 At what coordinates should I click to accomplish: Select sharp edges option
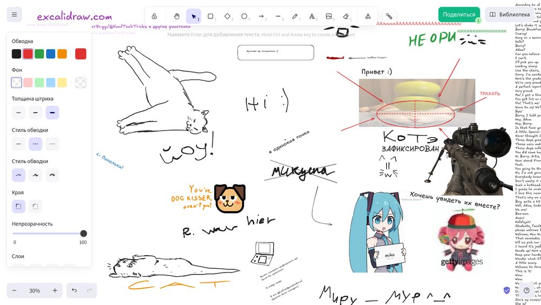[x=18, y=206]
